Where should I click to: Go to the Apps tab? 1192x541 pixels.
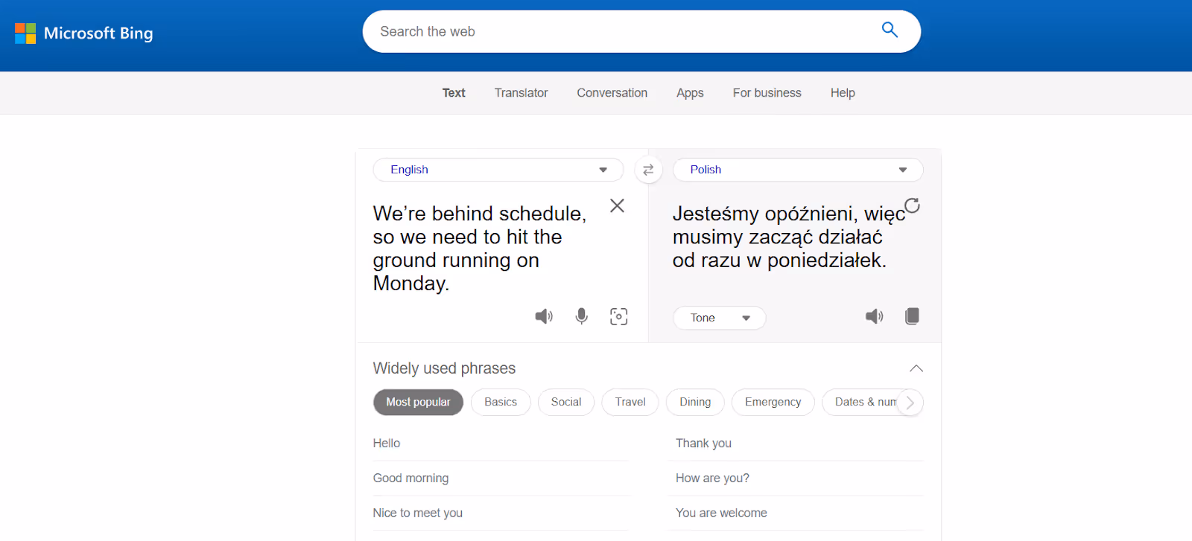690,93
